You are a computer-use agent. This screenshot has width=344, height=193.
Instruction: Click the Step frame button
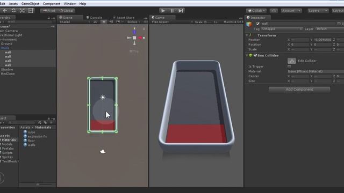pos(181,11)
